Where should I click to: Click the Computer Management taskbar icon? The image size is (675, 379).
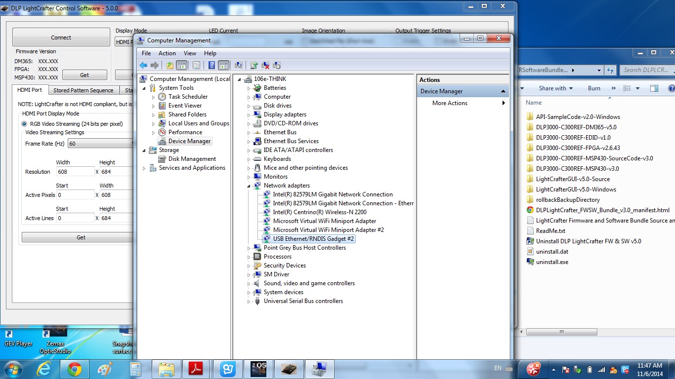320,369
